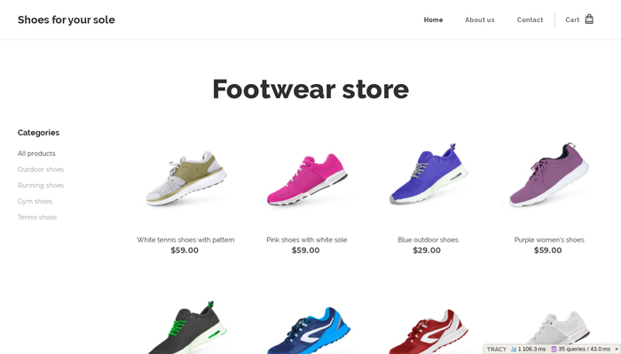Open the Contact page

[x=530, y=19]
